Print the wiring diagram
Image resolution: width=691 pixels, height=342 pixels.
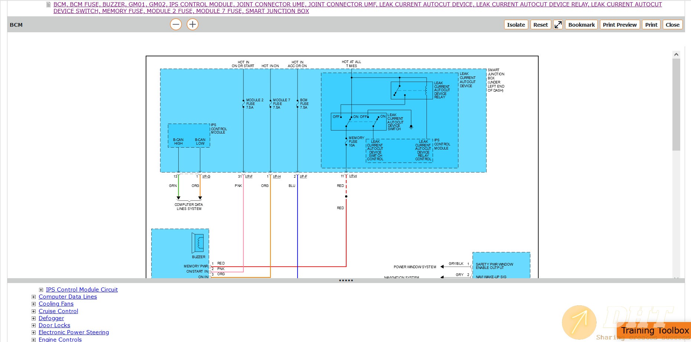coord(651,24)
